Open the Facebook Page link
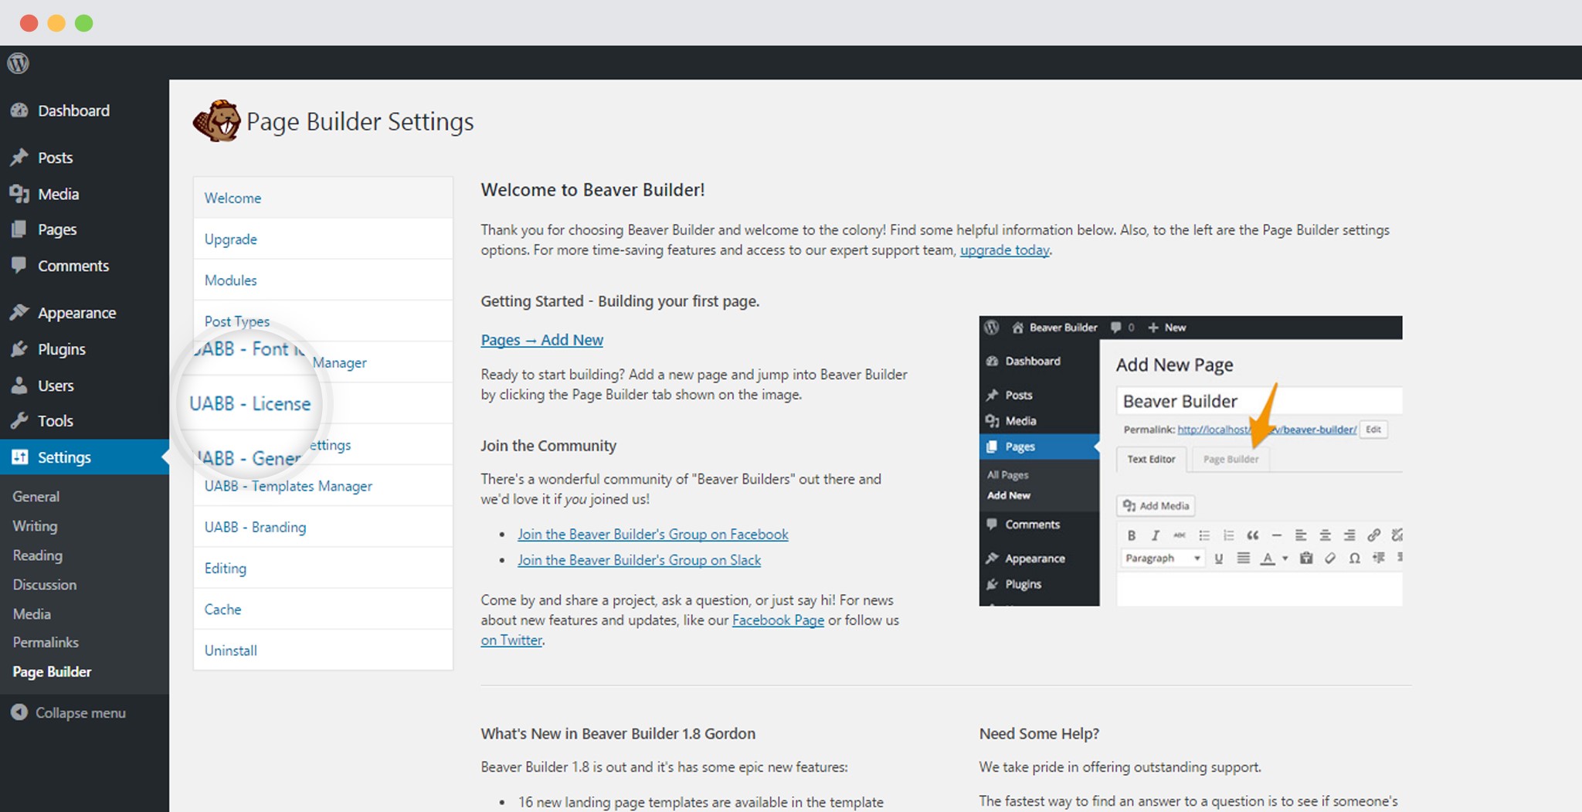 tap(778, 620)
